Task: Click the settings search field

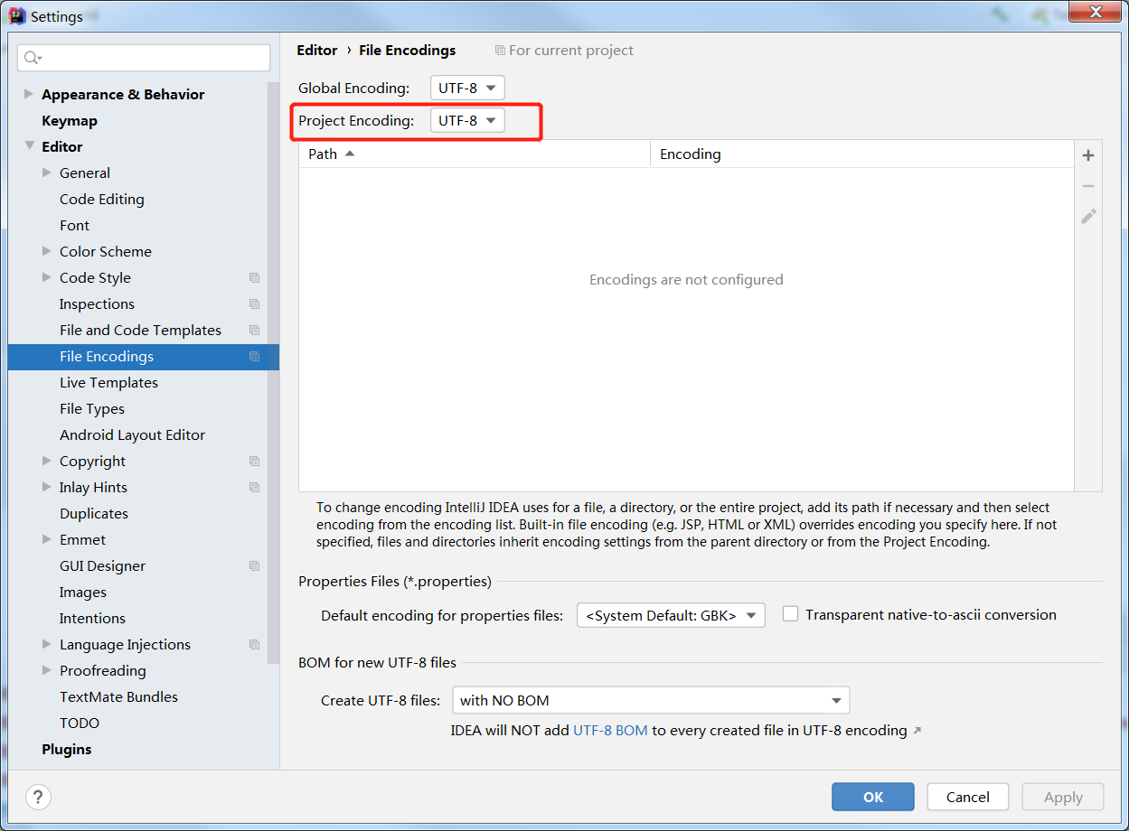Action: tap(144, 58)
